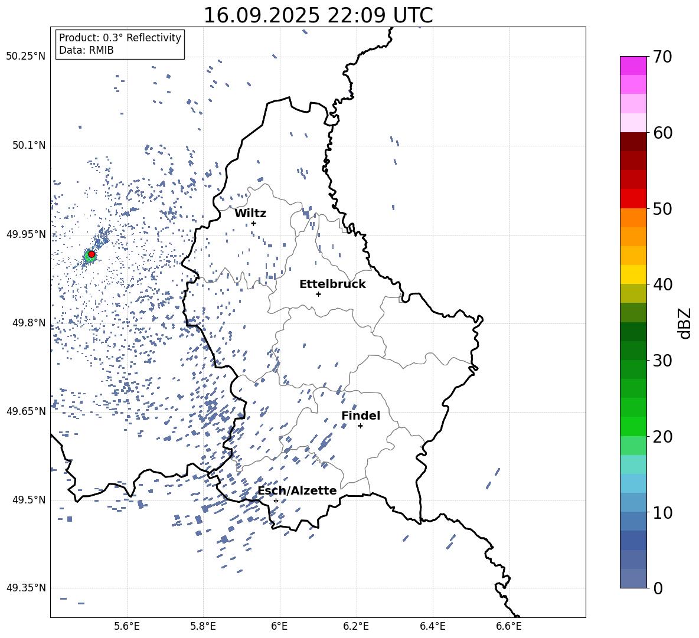The width and height of the screenshot is (699, 638).
Task: Click the 10 tick label on colorbar
Action: [x=662, y=512]
